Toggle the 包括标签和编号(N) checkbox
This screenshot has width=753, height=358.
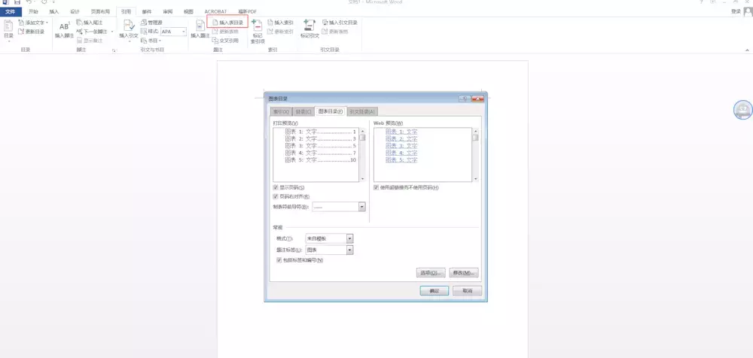coord(279,260)
